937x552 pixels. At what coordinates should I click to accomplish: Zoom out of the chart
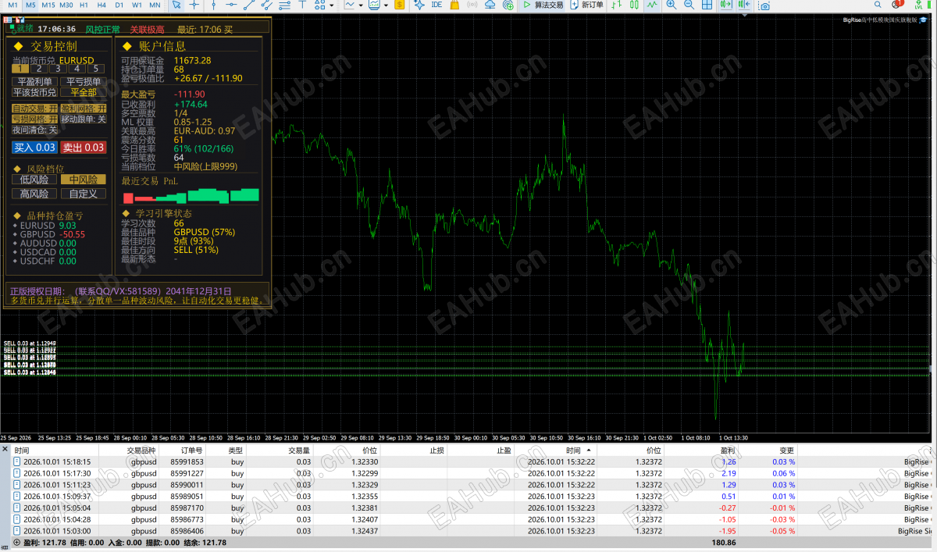[689, 5]
